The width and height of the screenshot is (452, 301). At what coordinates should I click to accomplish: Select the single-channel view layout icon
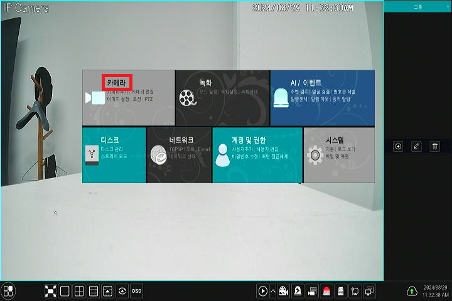coord(65,291)
